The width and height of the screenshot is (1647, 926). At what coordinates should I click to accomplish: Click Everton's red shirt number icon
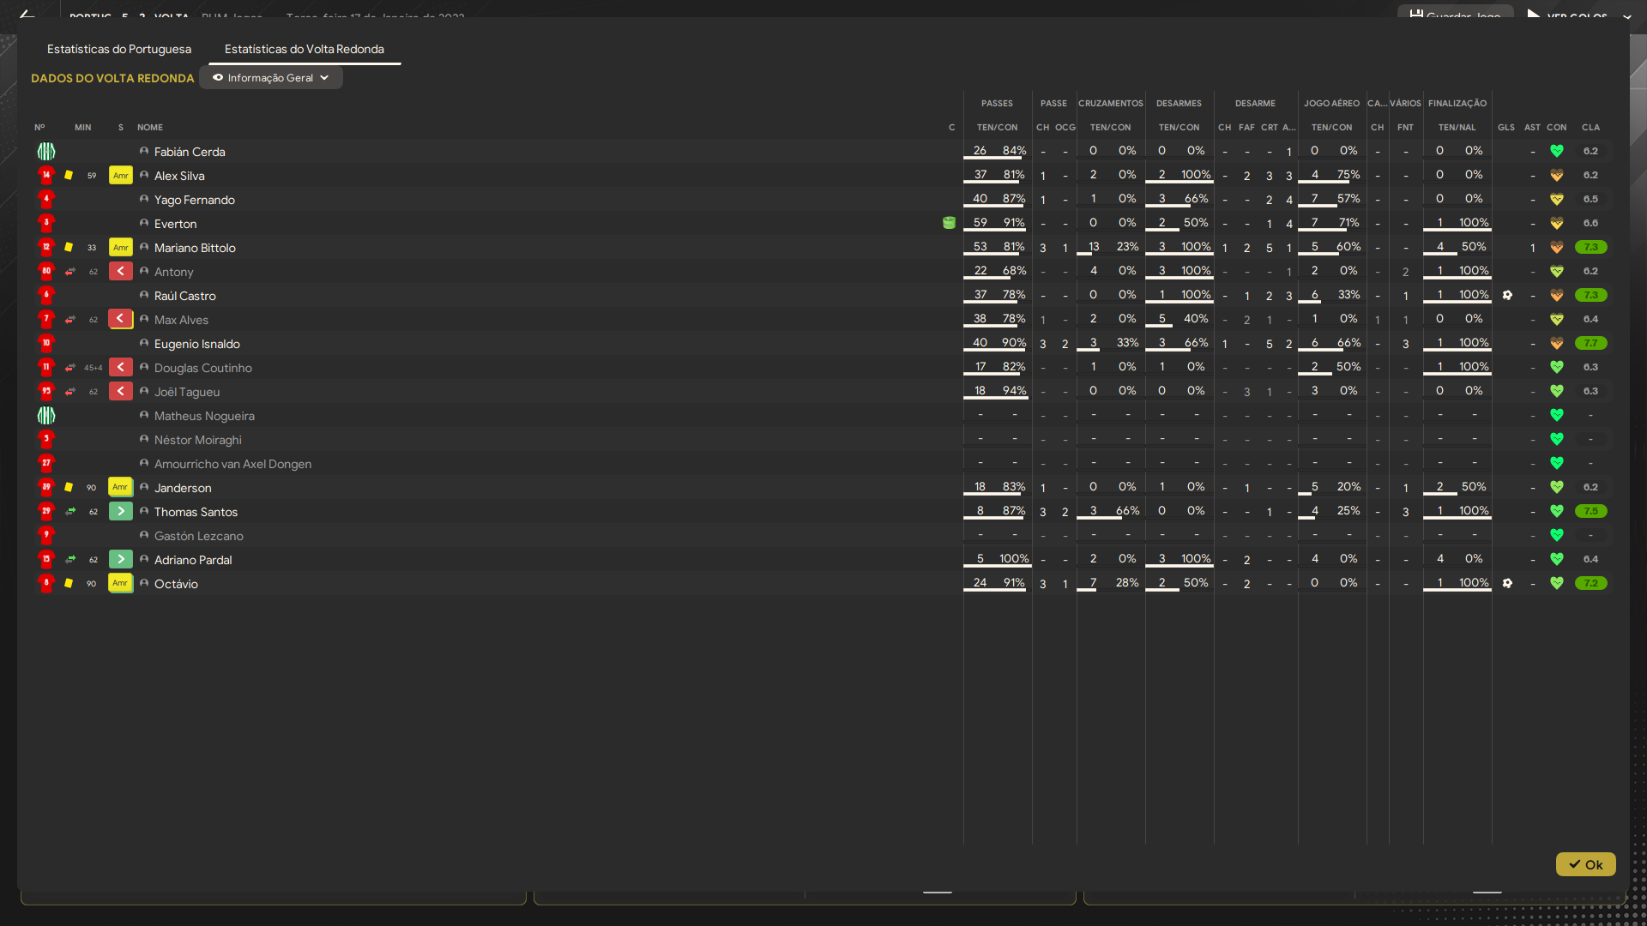tap(46, 223)
